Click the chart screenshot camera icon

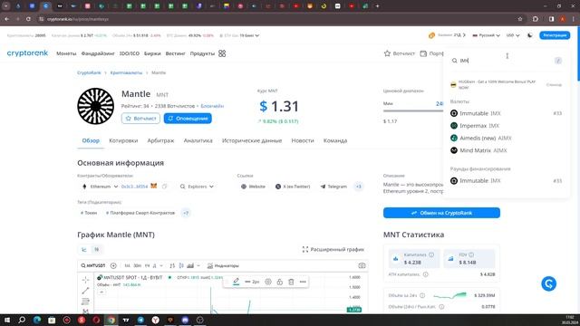tap(362, 265)
